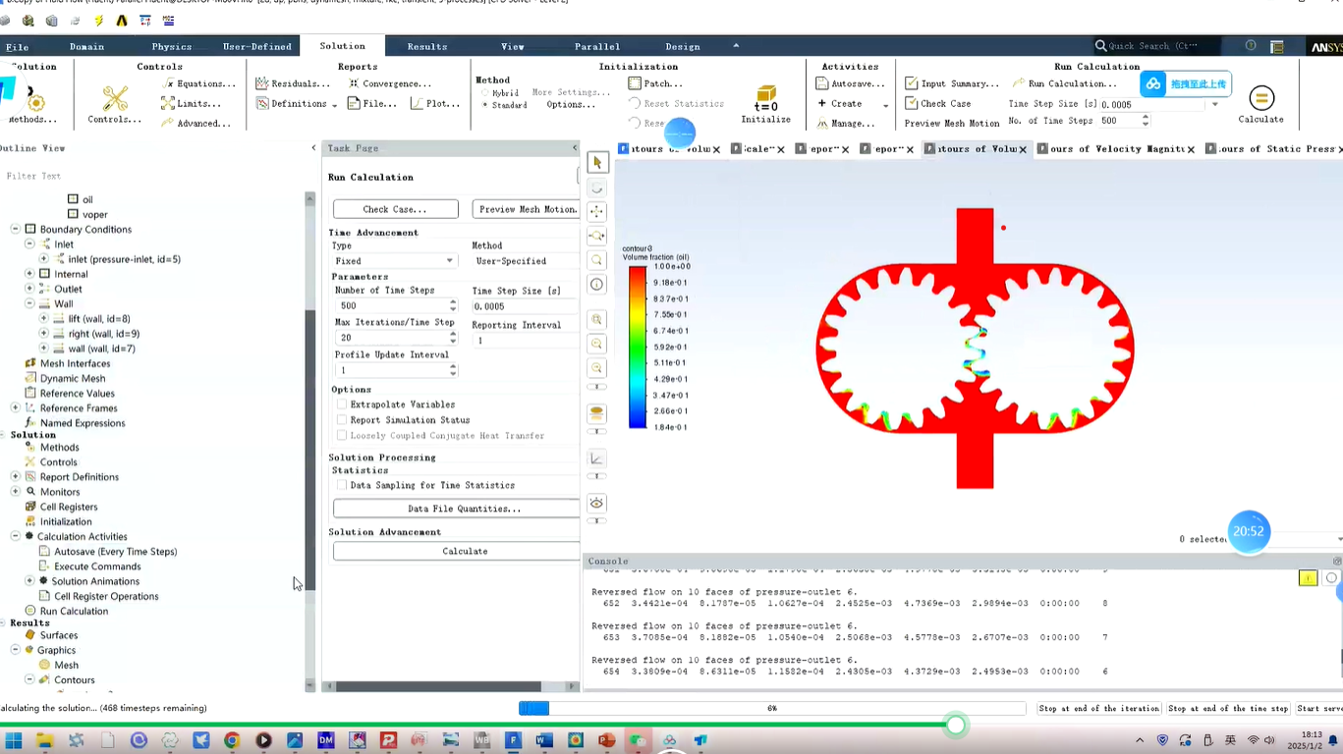Click Stop at end of the iteration
The width and height of the screenshot is (1343, 754).
coord(1099,709)
